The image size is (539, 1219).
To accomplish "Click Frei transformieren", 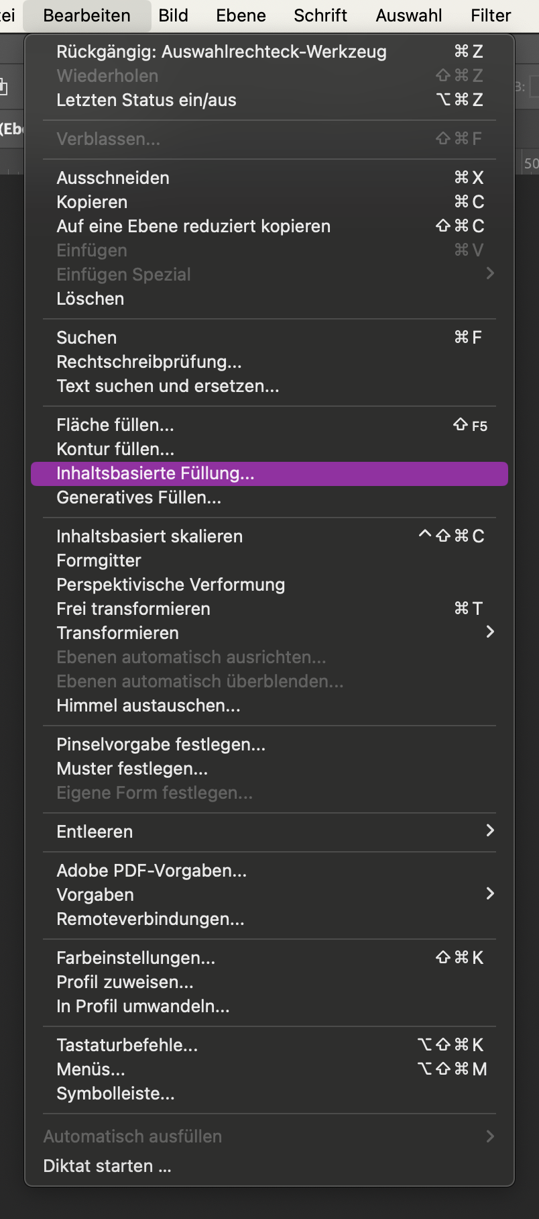I will [x=133, y=609].
